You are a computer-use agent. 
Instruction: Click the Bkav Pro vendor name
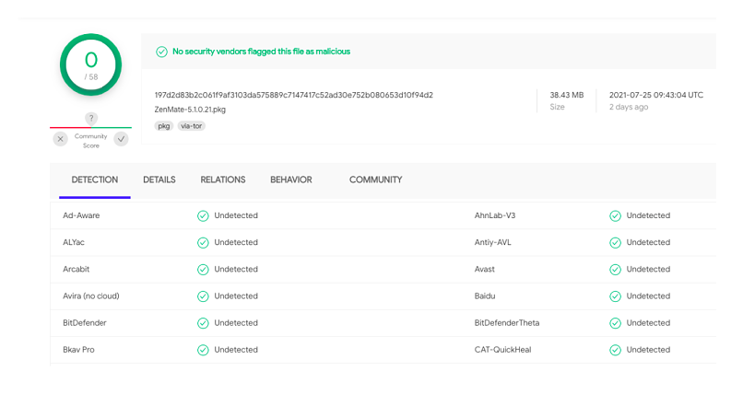(x=78, y=350)
